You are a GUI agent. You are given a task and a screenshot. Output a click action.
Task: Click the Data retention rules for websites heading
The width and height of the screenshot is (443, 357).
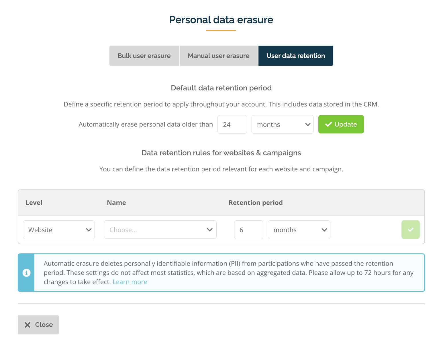[221, 153]
